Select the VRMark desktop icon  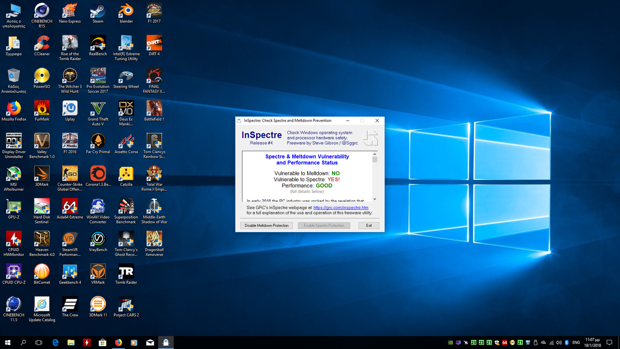(x=98, y=274)
